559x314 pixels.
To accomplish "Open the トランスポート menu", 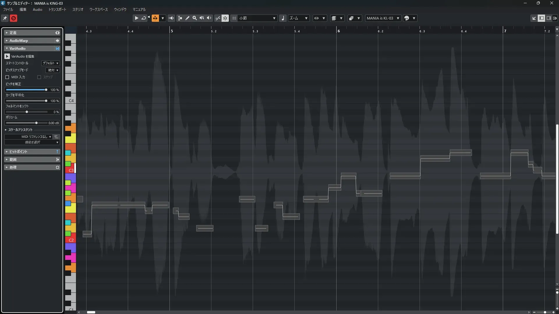I will pos(57,10).
